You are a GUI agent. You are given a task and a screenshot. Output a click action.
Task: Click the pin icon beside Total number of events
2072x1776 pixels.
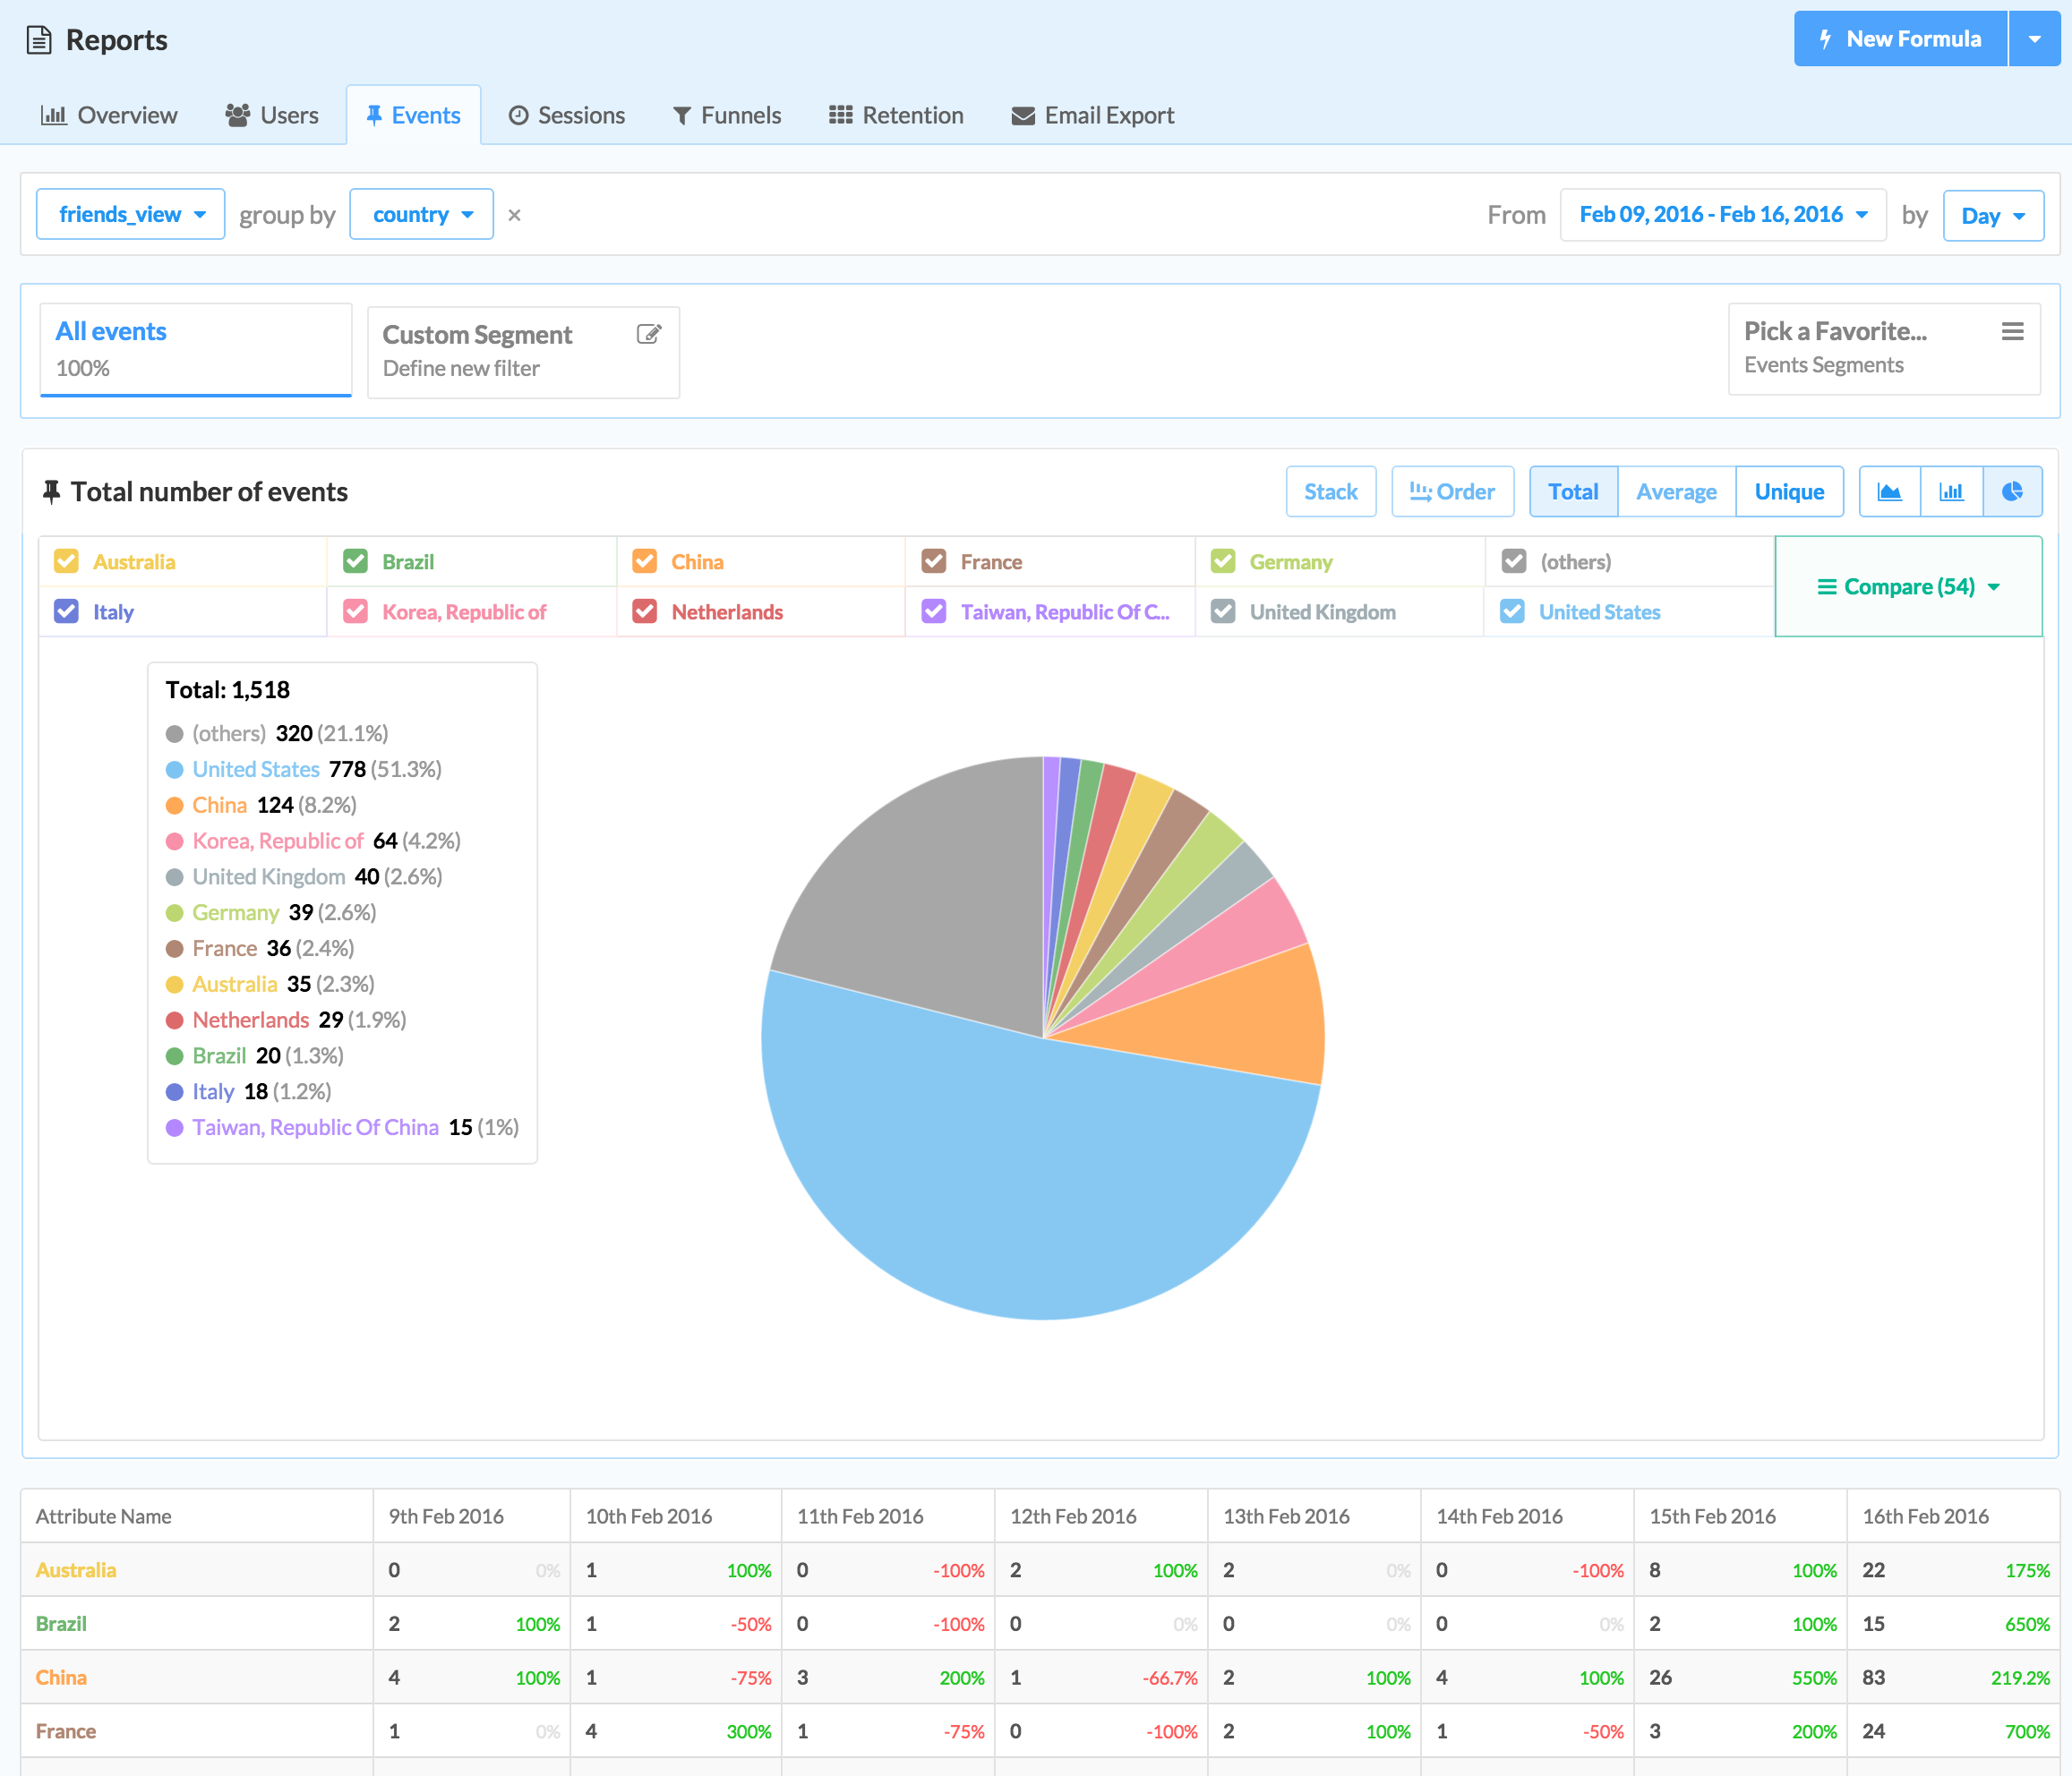click(51, 491)
